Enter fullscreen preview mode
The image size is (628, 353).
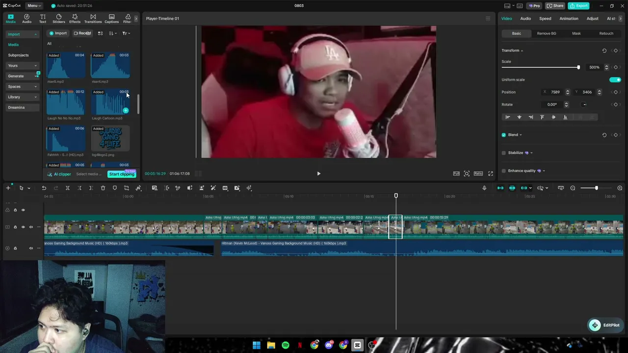click(491, 174)
